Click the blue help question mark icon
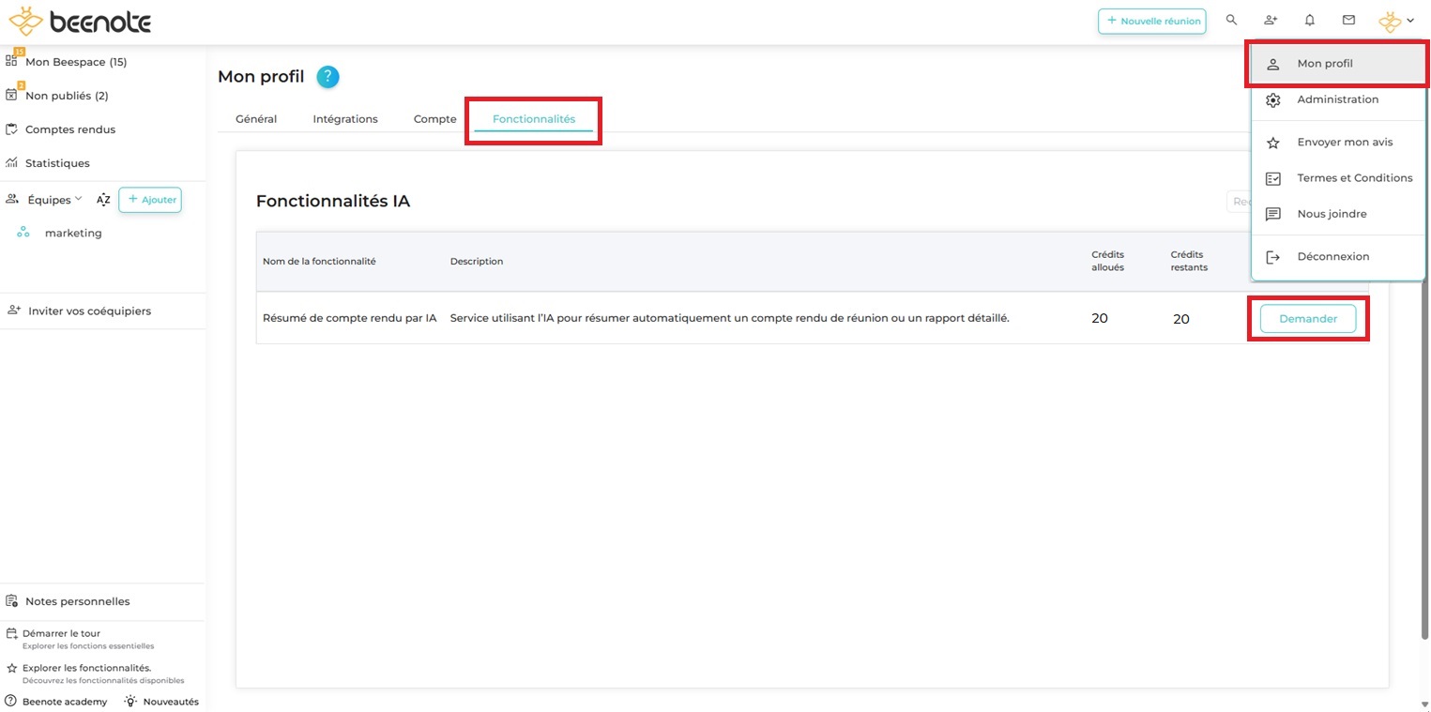 click(327, 77)
